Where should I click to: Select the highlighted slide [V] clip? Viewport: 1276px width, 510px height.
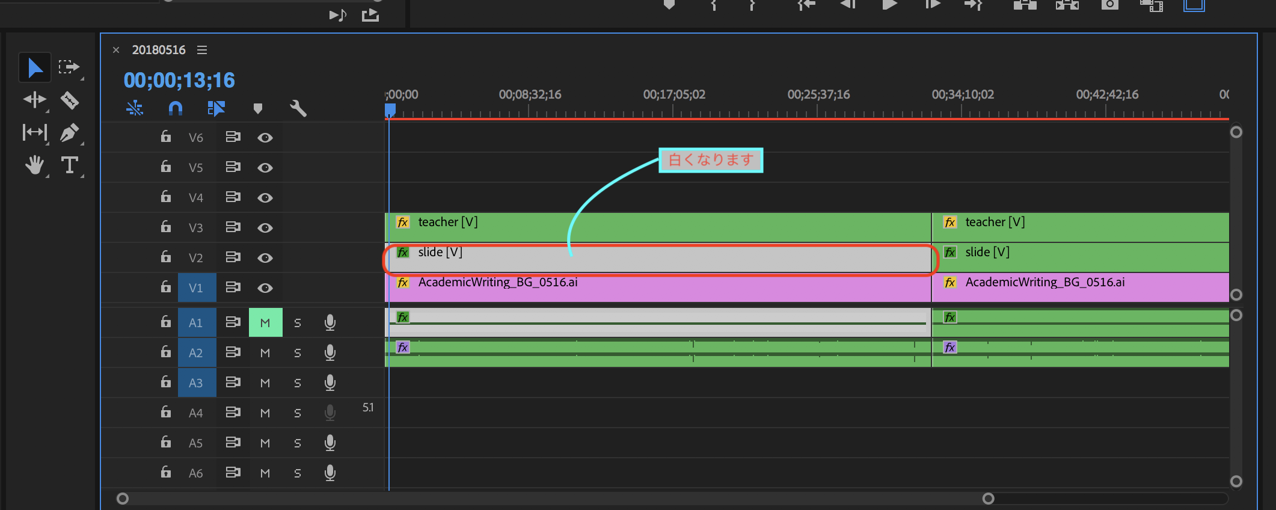point(658,258)
